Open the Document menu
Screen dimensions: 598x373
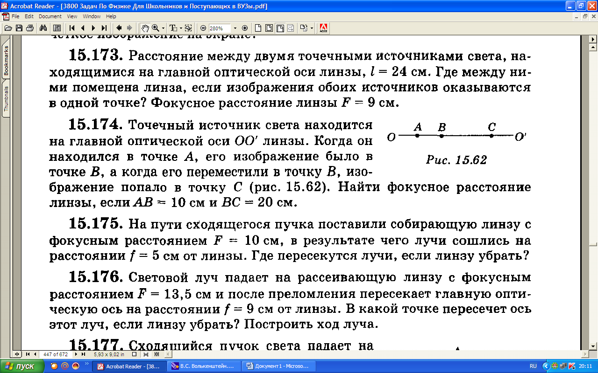(x=50, y=16)
